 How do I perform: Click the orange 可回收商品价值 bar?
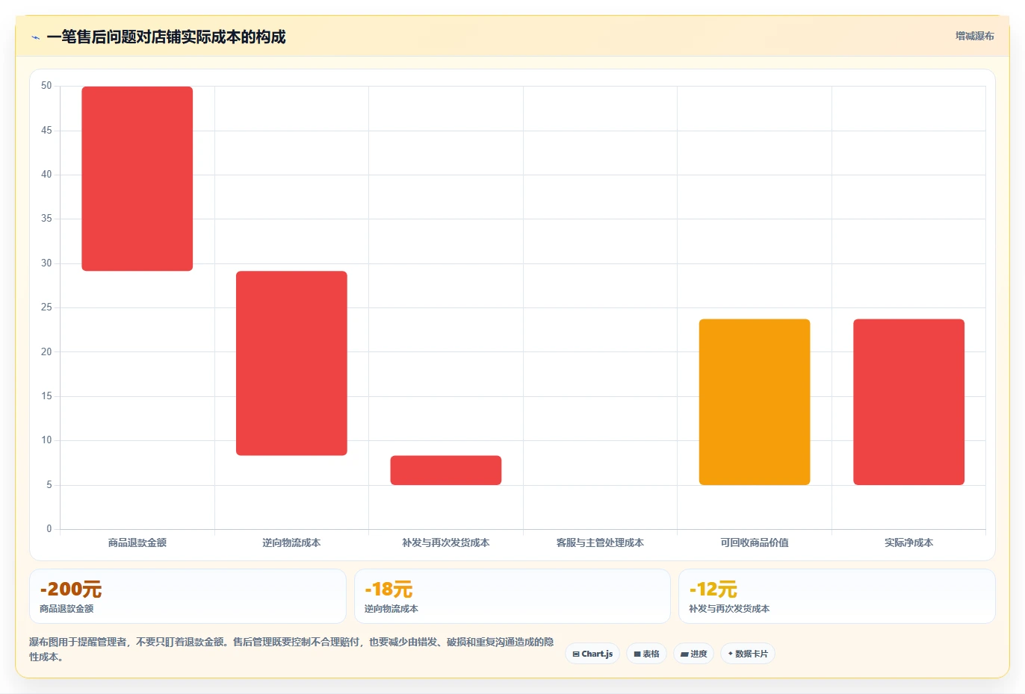coord(755,402)
